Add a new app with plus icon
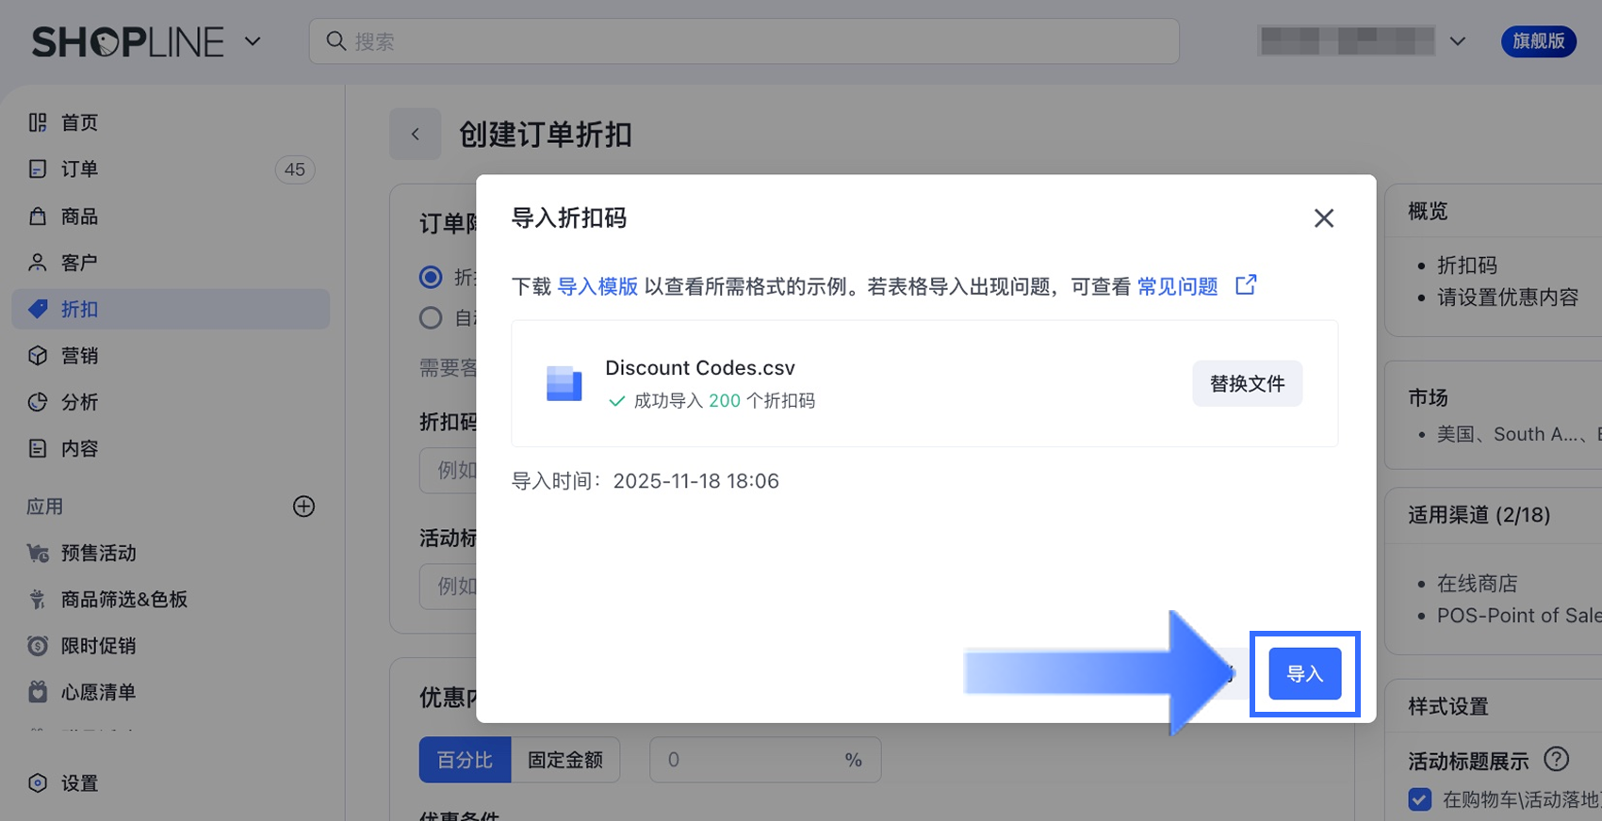 coord(303,507)
